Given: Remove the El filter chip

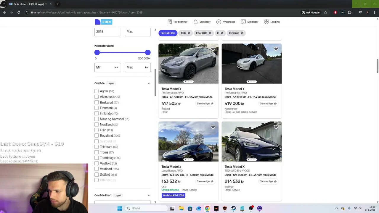Looking at the screenshot, I should [x=222, y=33].
